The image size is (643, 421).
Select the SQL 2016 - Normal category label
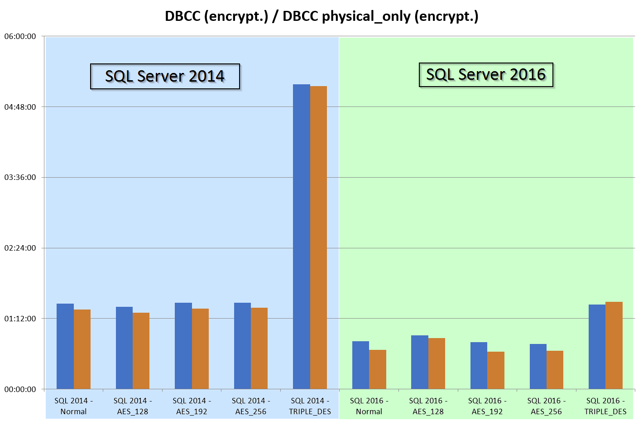pyautogui.click(x=369, y=406)
